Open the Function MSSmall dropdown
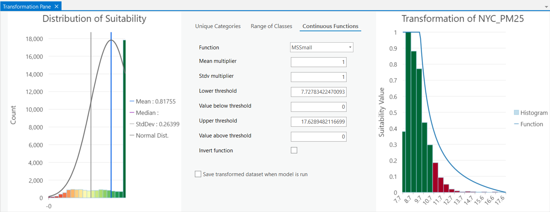Image resolution: width=550 pixels, height=212 pixels. tap(322, 47)
